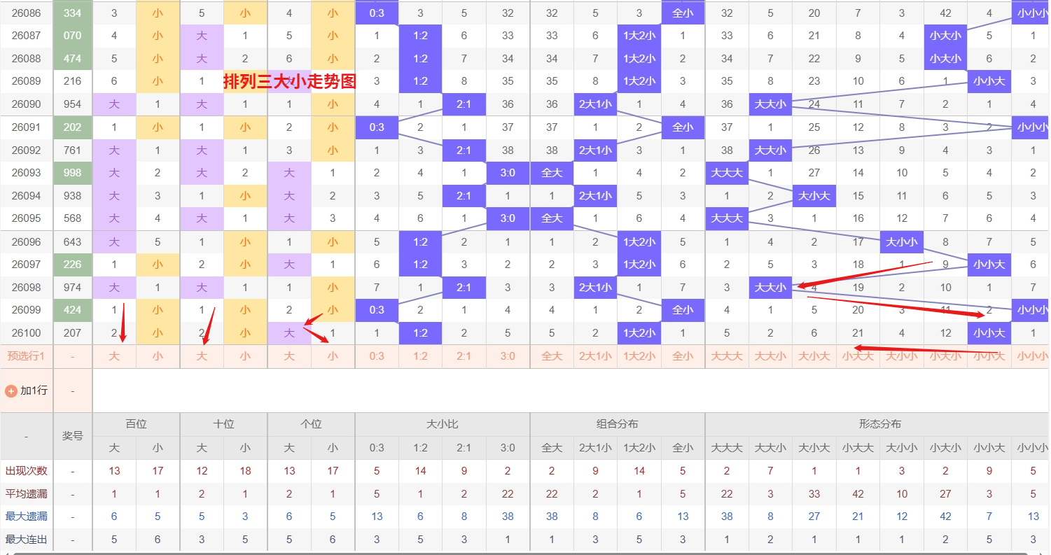This screenshot has height=555, width=1051.
Task: Click the 组合分布 column group header
Action: click(x=617, y=424)
